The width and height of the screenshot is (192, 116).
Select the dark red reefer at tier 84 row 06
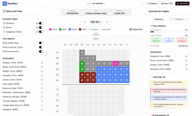click(x=82, y=75)
